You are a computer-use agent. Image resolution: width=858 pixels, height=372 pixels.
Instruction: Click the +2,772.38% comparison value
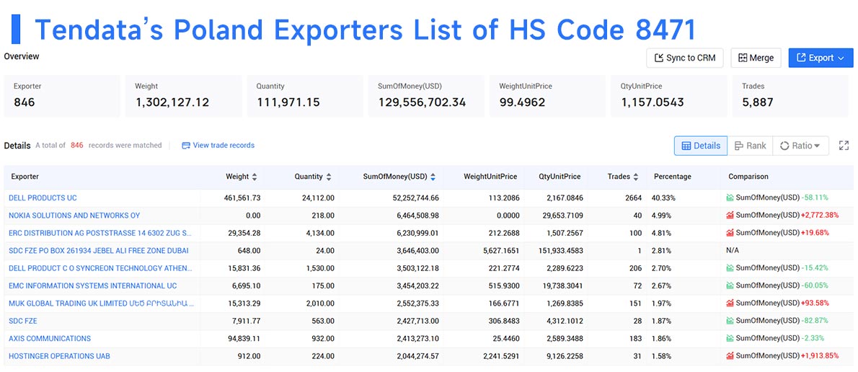point(819,216)
